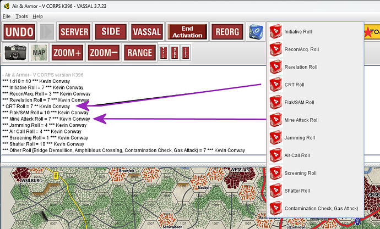
Task: Click the SIDE button to change sides
Action: pyautogui.click(x=111, y=32)
